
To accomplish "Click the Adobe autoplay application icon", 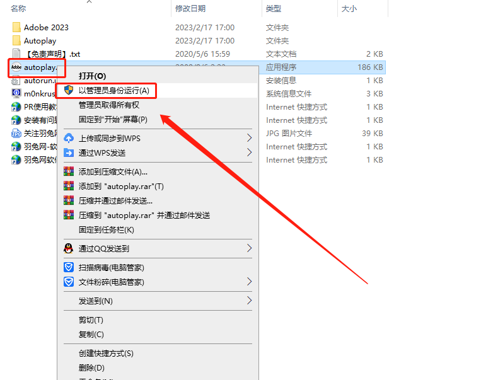I will click(16, 67).
